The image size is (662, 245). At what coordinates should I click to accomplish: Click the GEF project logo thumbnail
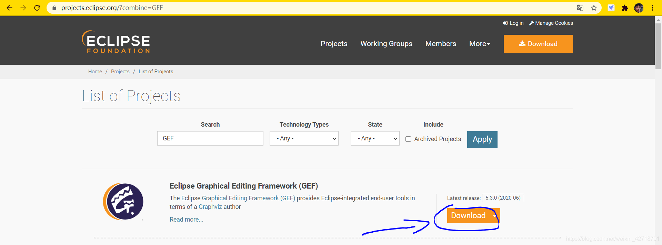coord(123,201)
